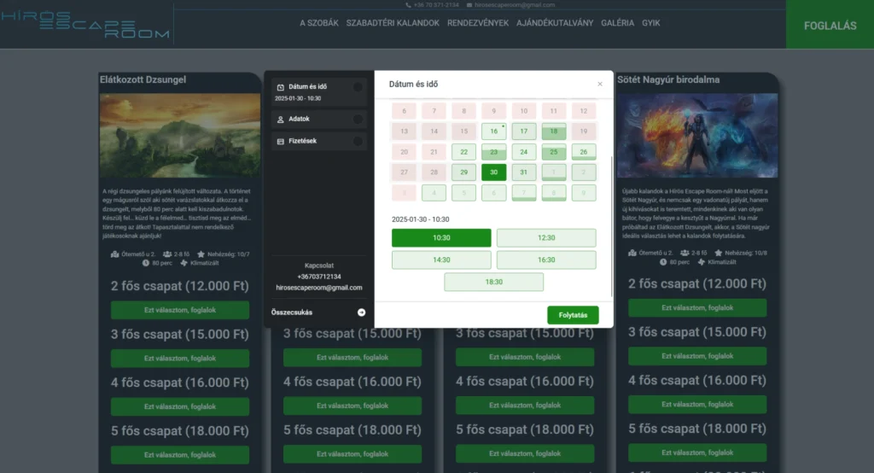Pick calendar day 22
Image resolution: width=874 pixels, height=473 pixels.
pos(463,152)
